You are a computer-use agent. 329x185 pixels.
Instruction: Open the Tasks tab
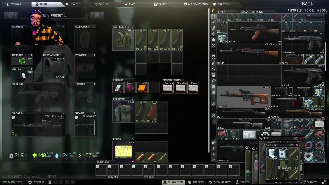(160, 4)
